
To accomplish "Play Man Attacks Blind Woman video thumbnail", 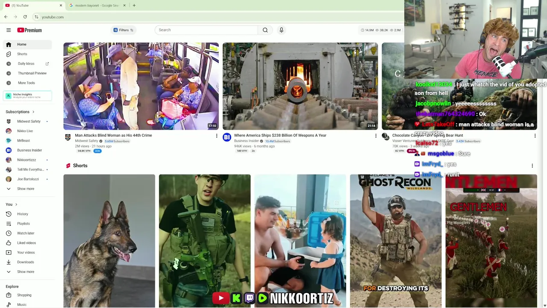I will tap(141, 86).
